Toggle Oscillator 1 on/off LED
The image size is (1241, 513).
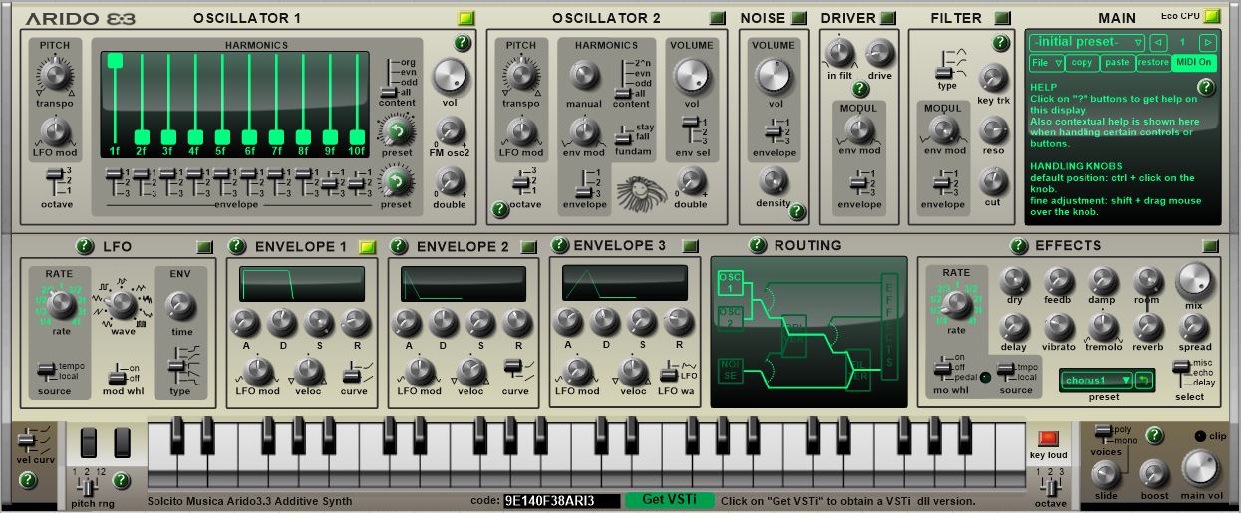click(465, 18)
